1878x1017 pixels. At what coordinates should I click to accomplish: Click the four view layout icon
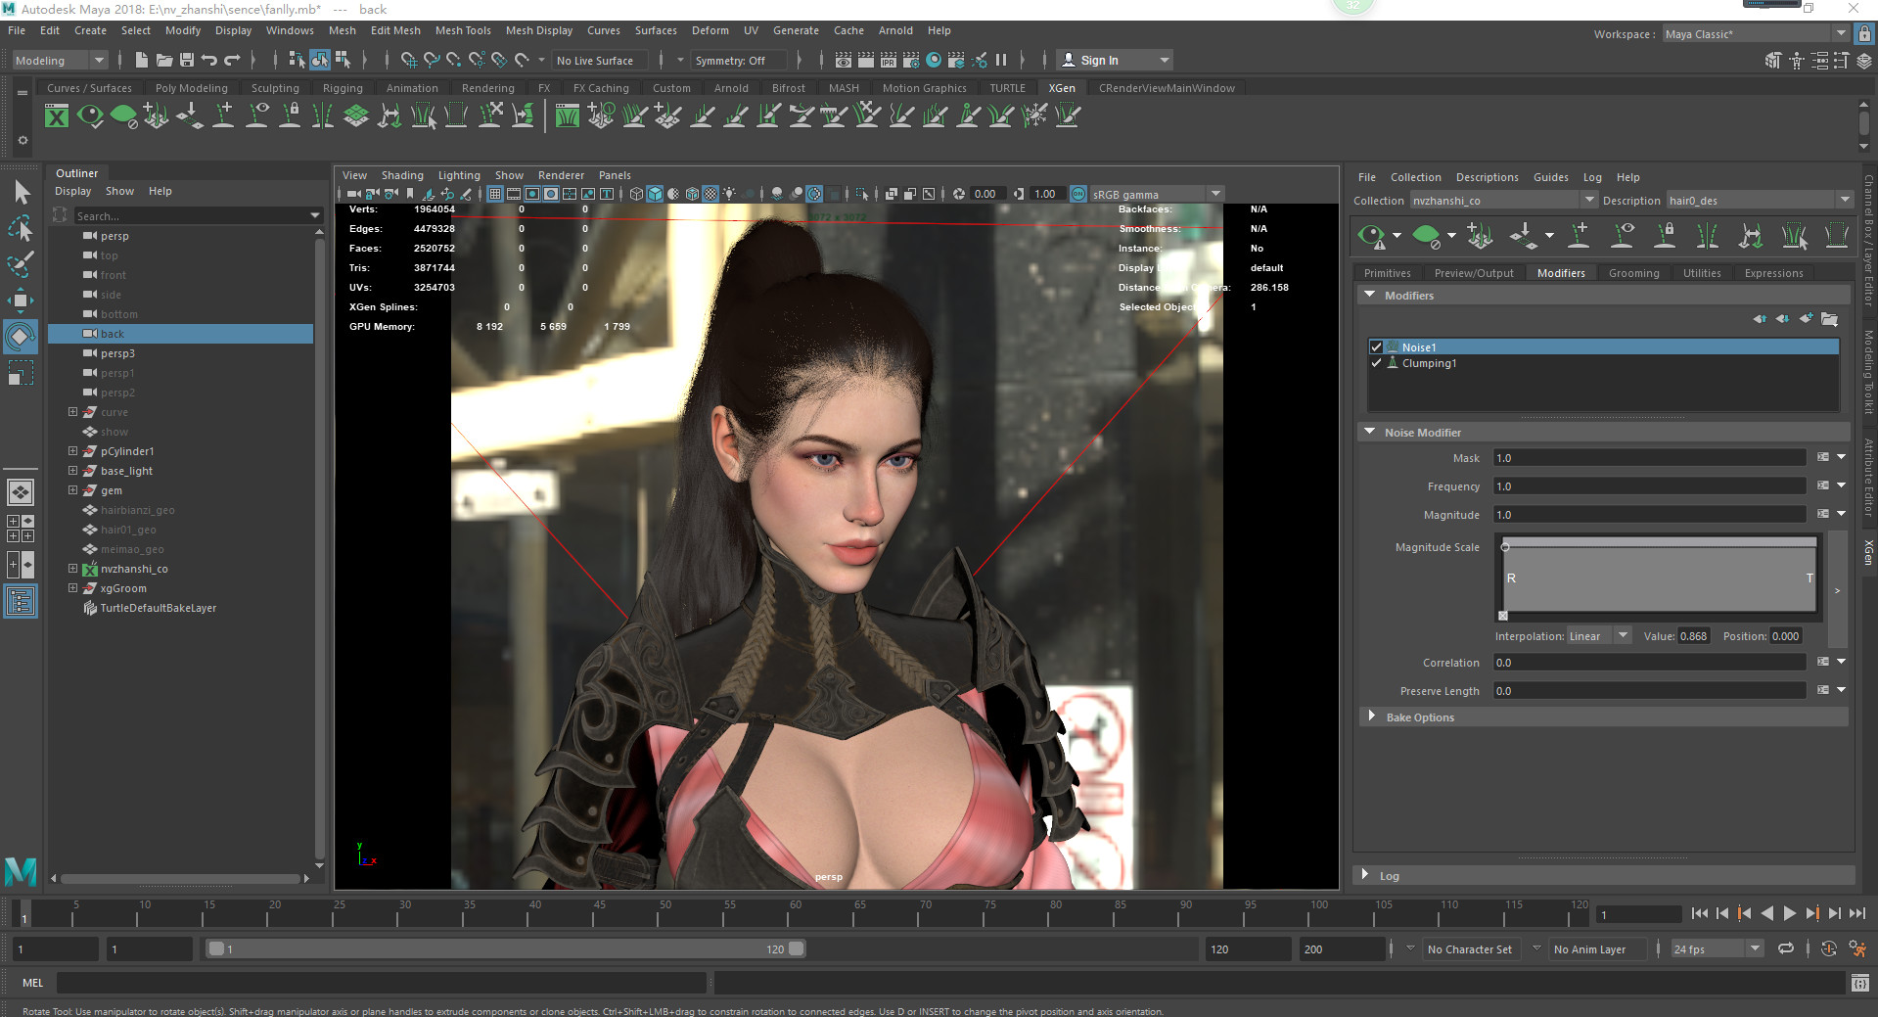click(21, 529)
